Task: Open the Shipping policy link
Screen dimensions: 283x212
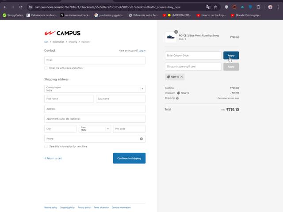Action: (67, 208)
